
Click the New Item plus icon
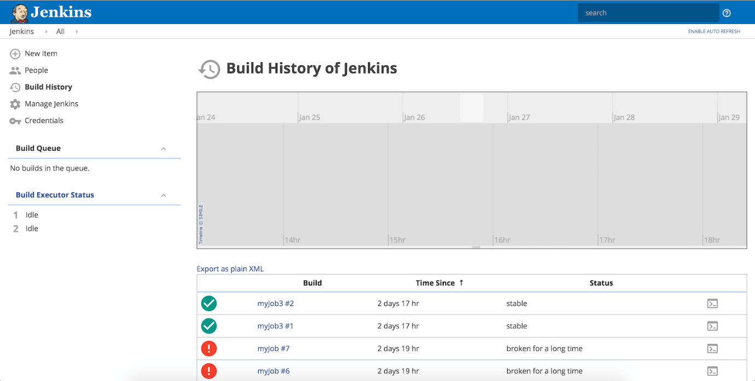click(15, 54)
